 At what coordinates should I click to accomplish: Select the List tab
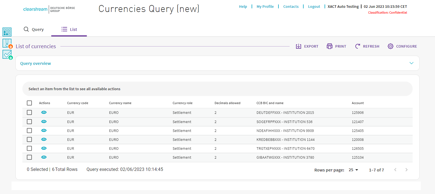click(69, 30)
